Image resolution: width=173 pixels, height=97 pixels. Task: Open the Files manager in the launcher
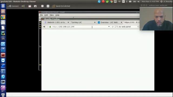(x=3, y=11)
